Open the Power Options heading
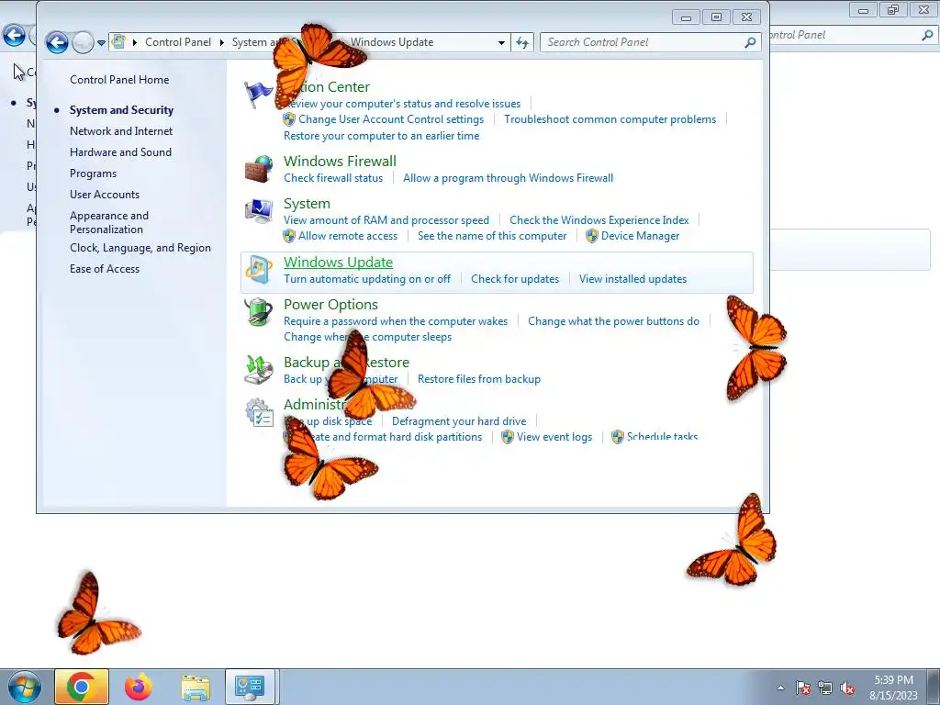The width and height of the screenshot is (940, 705). point(330,305)
